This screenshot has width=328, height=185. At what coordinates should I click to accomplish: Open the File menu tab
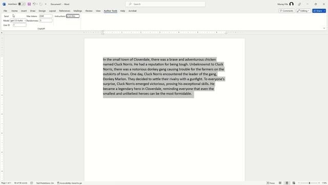5,11
